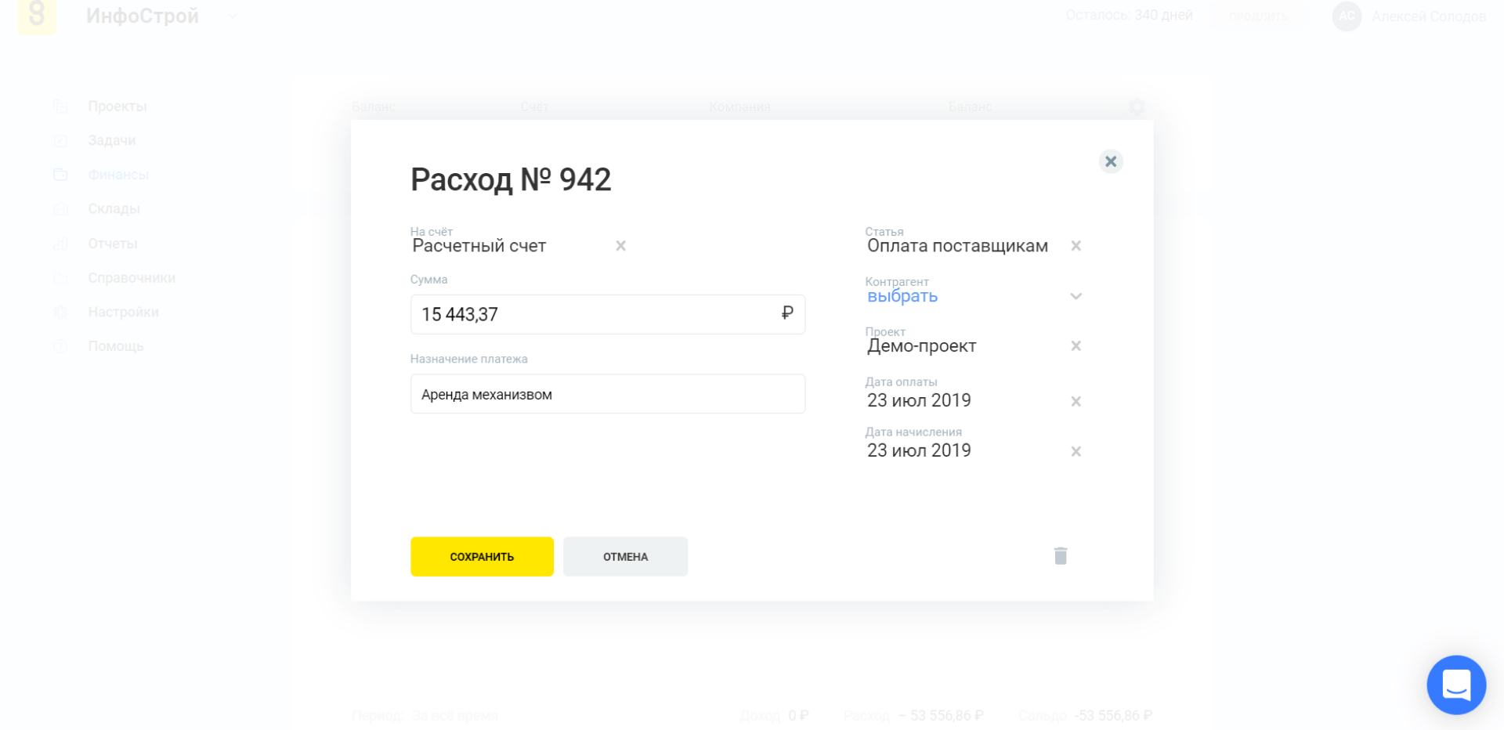This screenshot has width=1504, height=730.
Task: Click the Склады sidebar icon
Action: (60, 208)
